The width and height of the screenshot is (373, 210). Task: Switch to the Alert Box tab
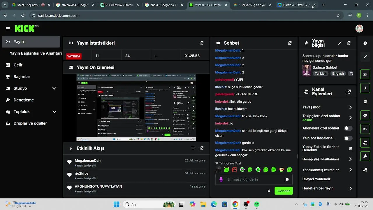pos(119,5)
